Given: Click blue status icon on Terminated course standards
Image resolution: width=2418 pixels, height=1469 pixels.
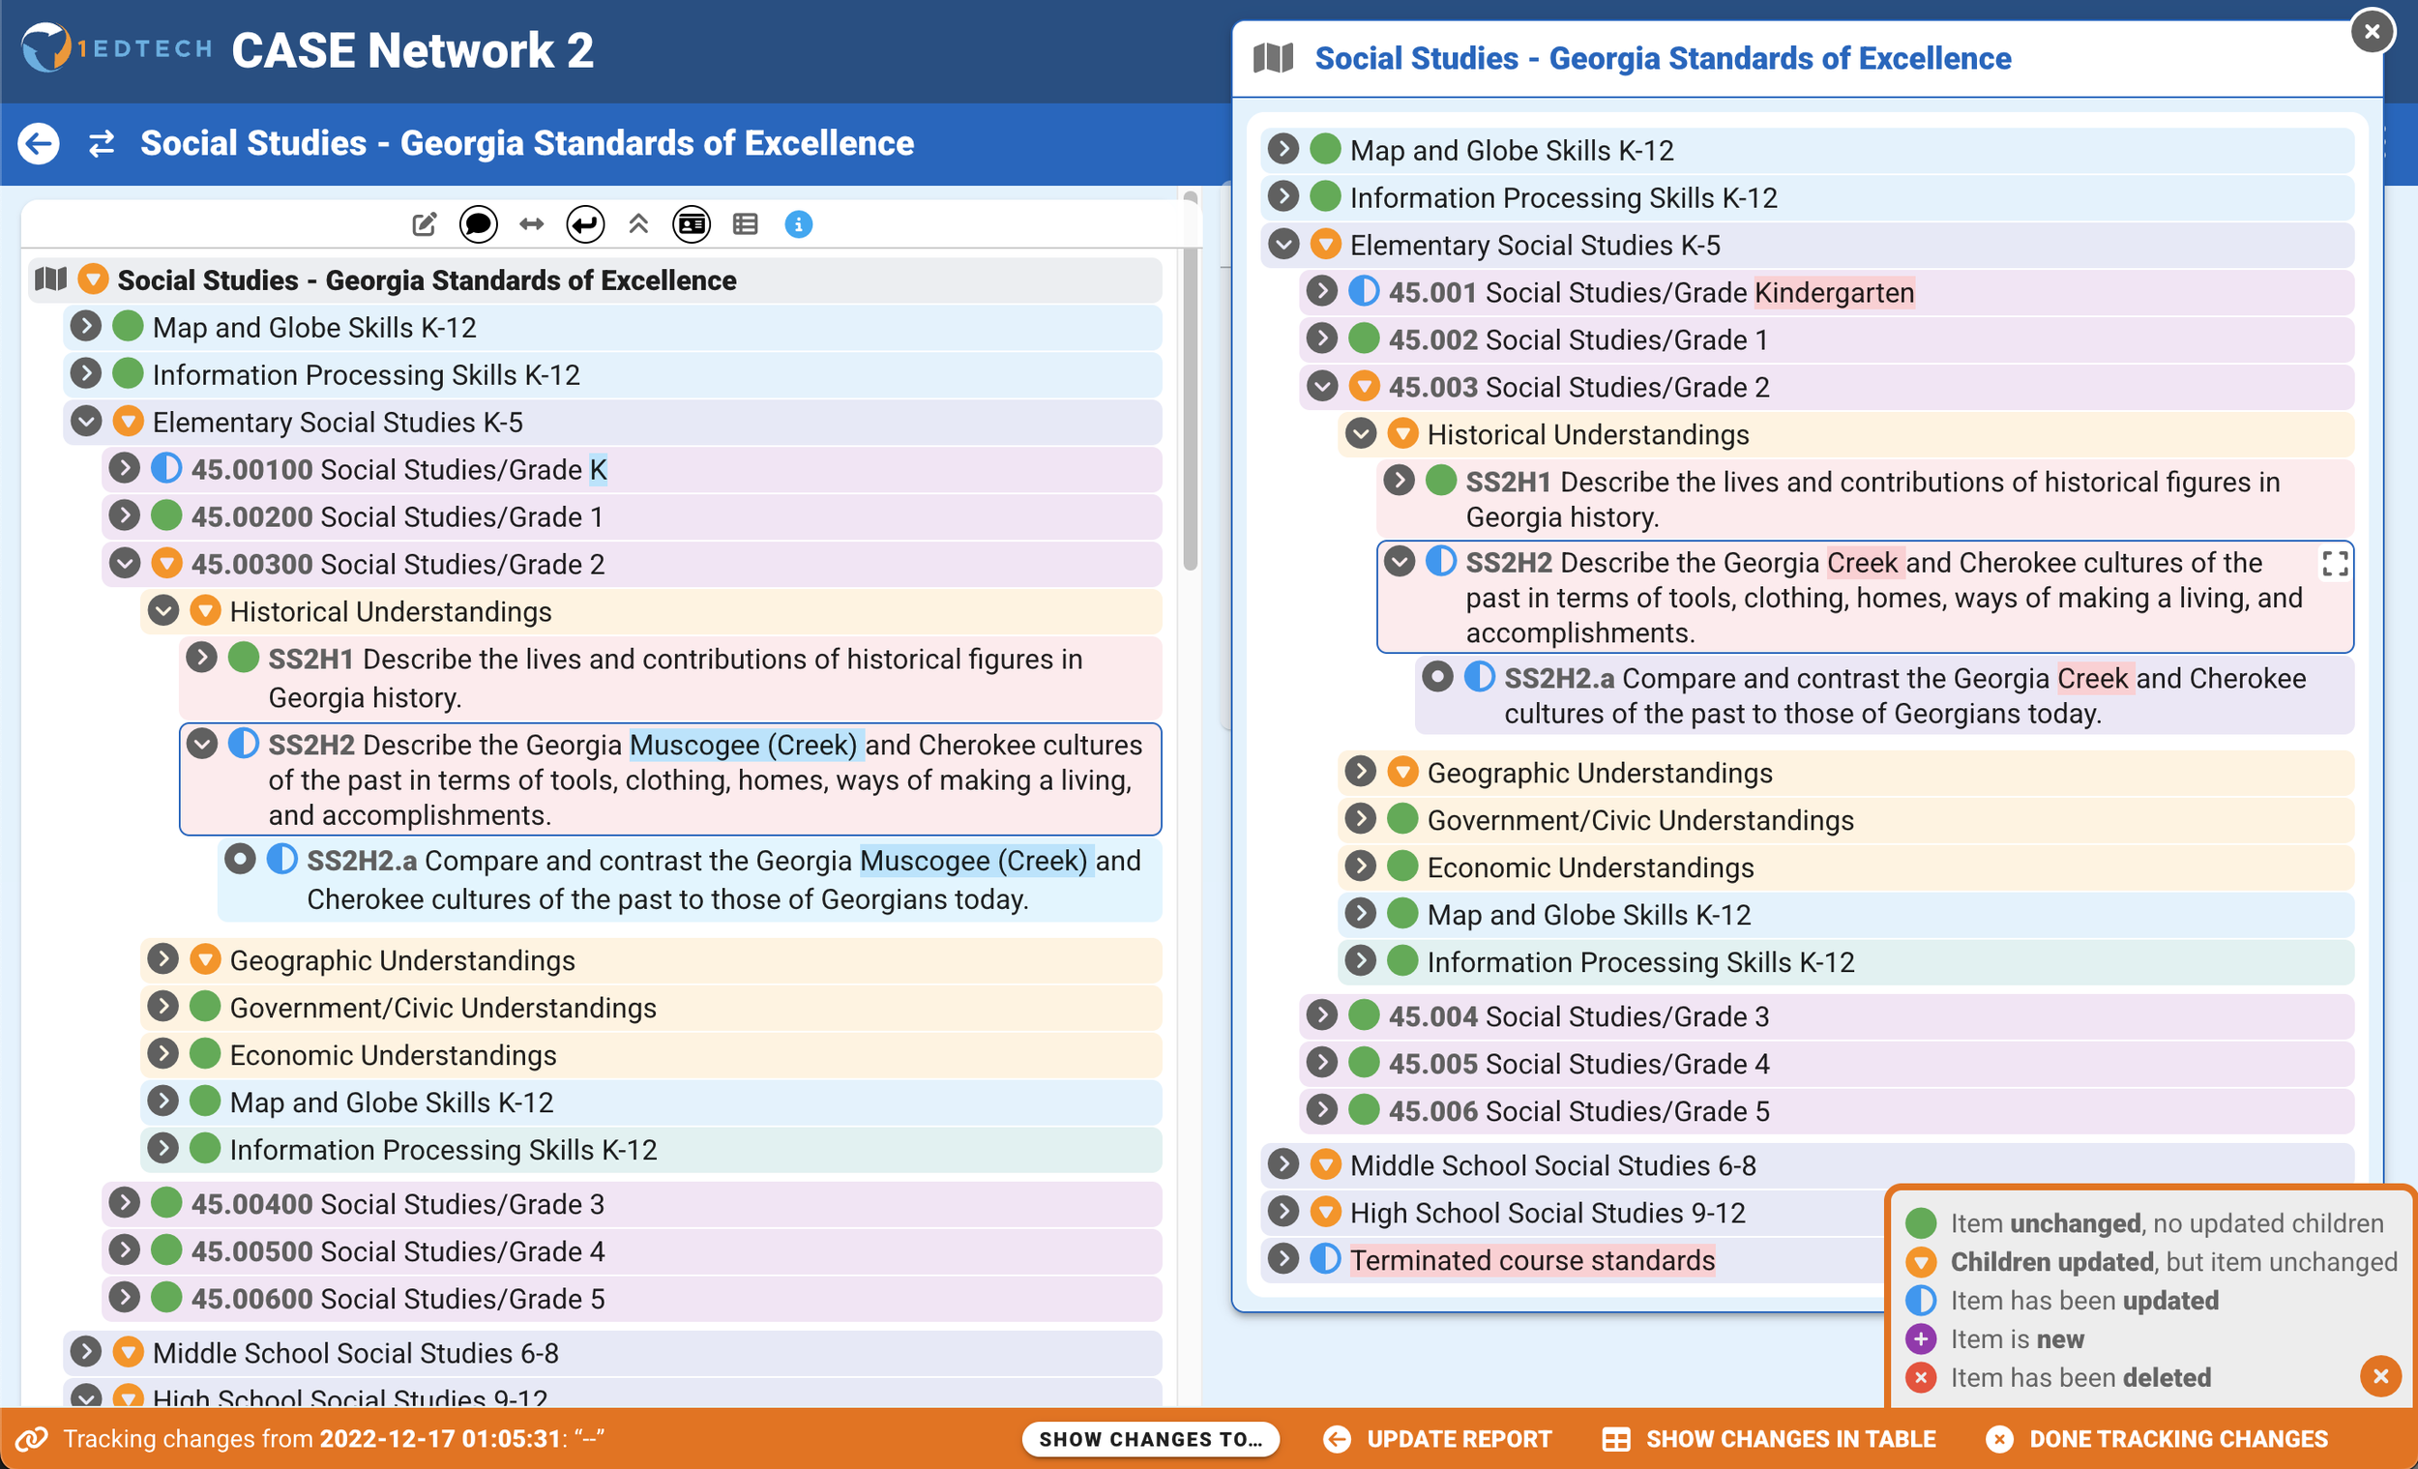Looking at the screenshot, I should click(1325, 1259).
